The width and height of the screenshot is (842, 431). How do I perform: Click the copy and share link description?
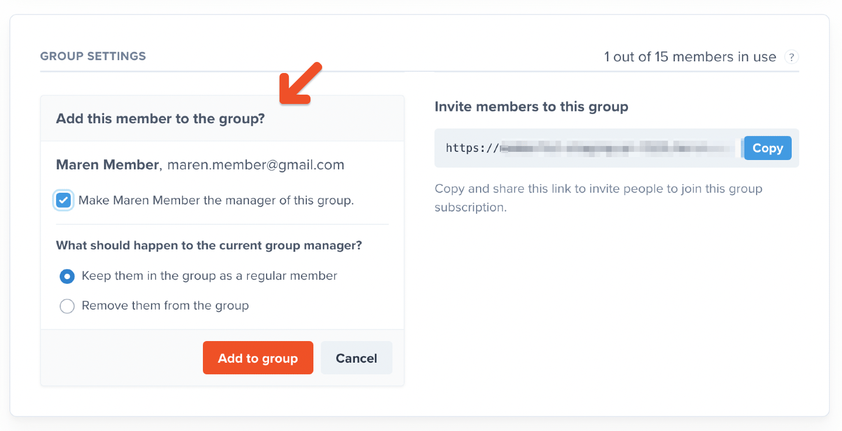point(599,198)
